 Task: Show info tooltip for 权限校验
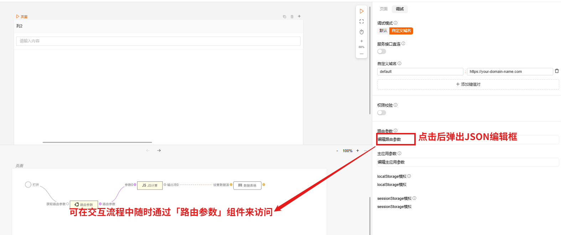click(x=395, y=105)
